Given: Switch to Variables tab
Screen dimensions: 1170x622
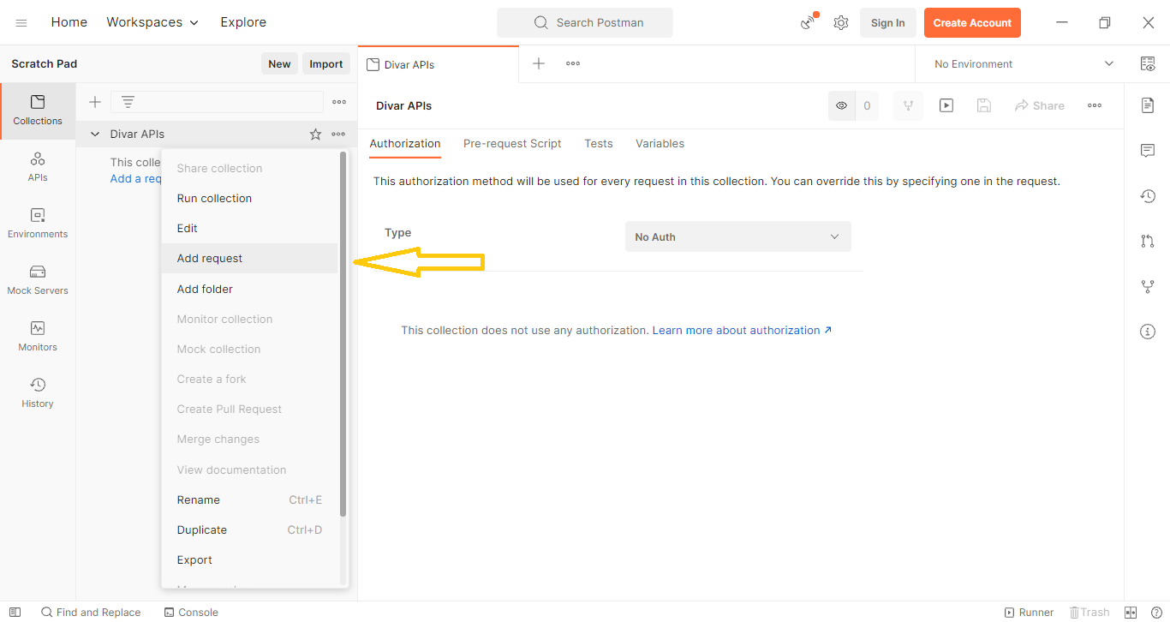Looking at the screenshot, I should (660, 144).
